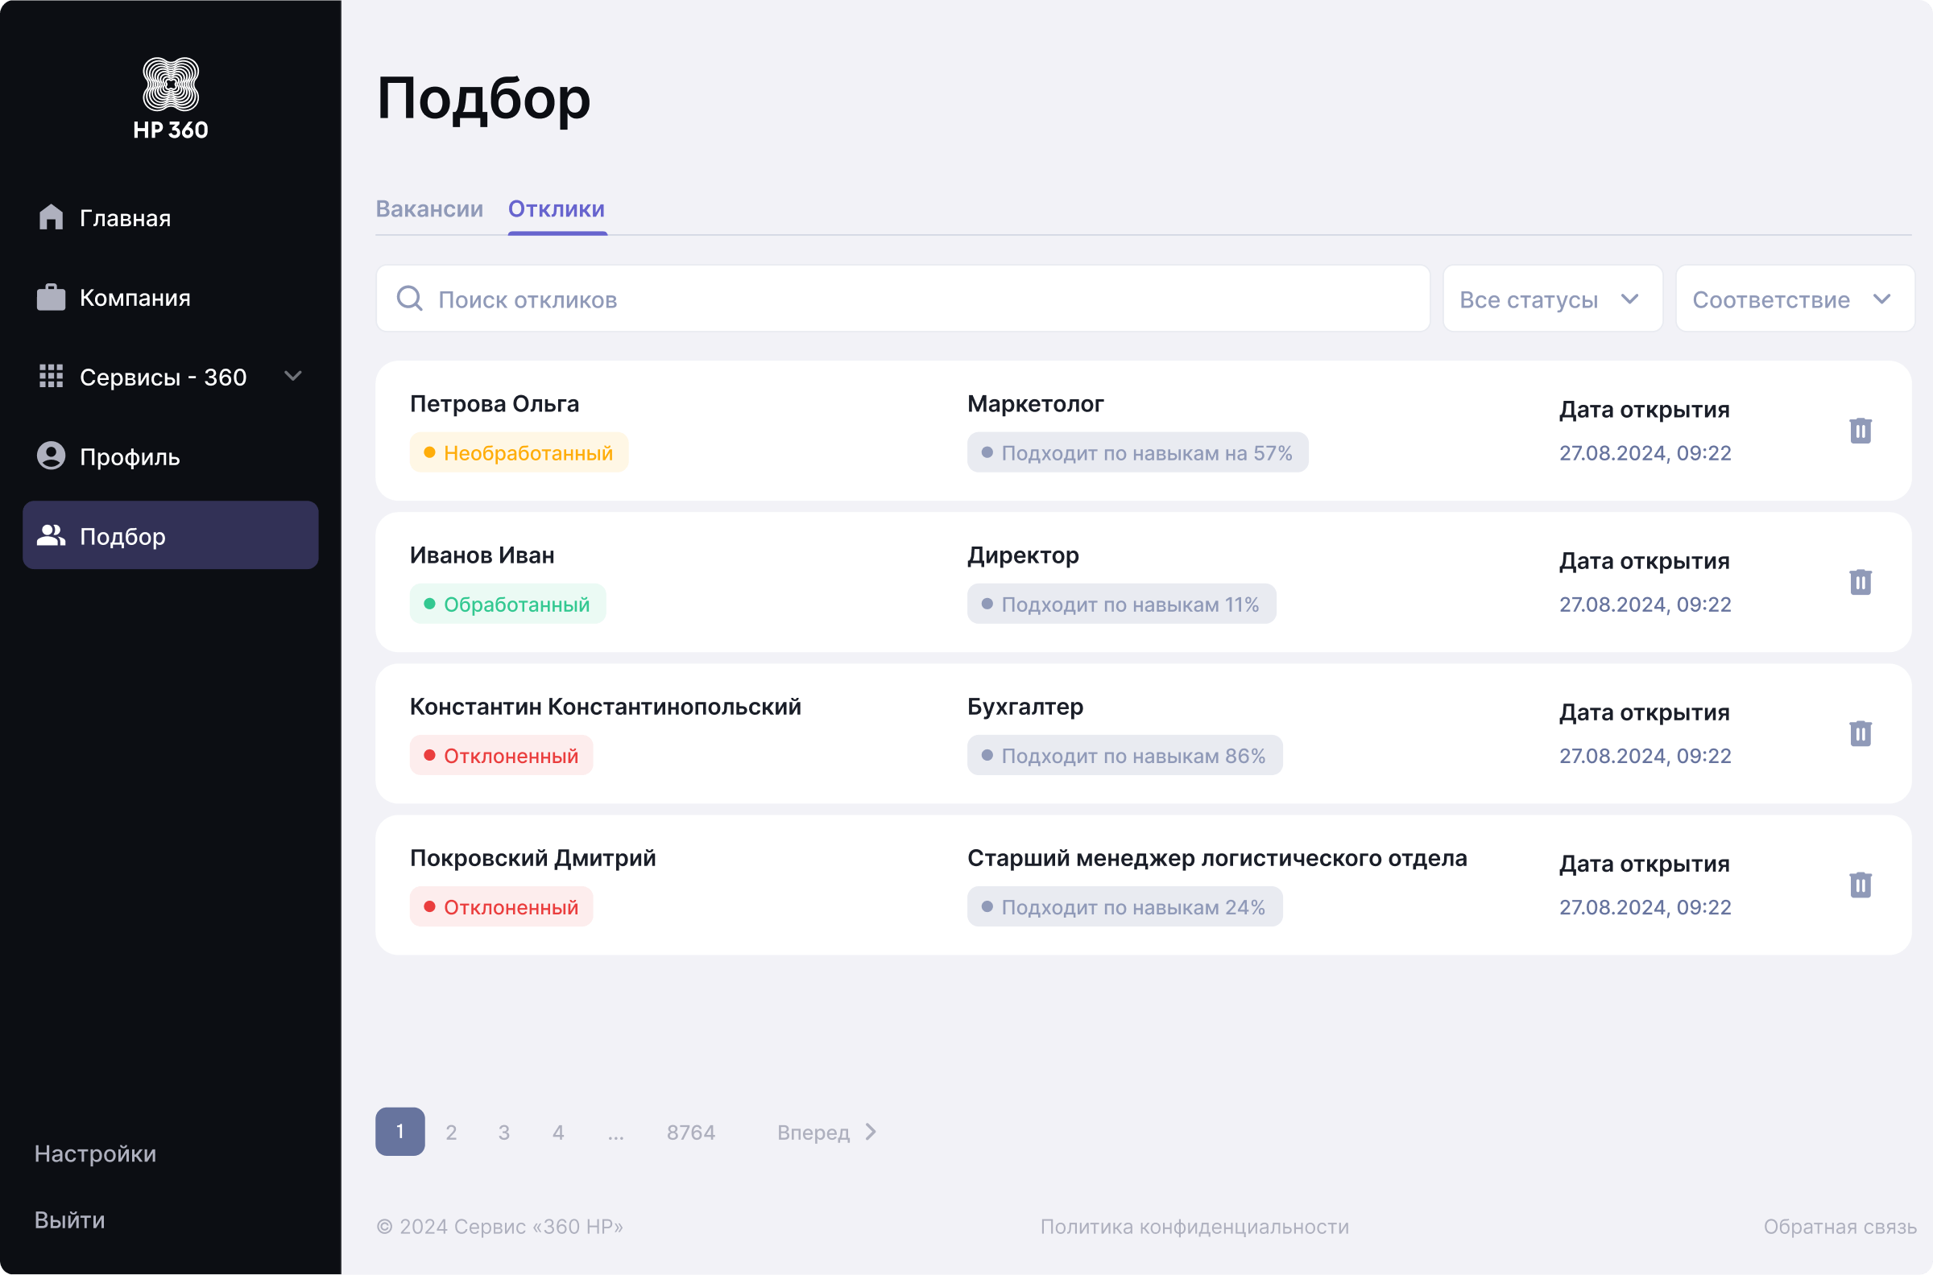1933x1275 pixels.
Task: Open the Соответствие filter dropdown
Action: coord(1794,299)
